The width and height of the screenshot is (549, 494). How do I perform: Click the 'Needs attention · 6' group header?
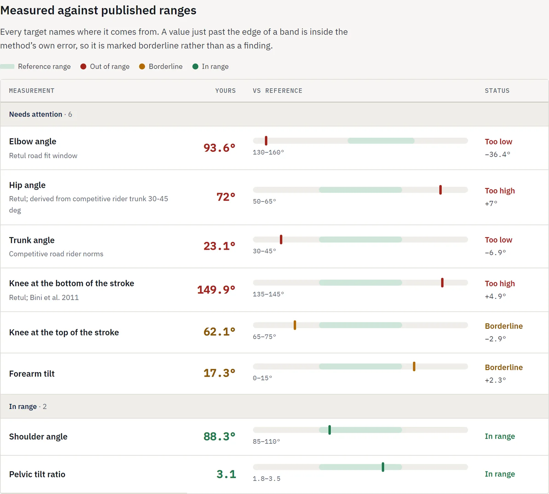pos(274,114)
